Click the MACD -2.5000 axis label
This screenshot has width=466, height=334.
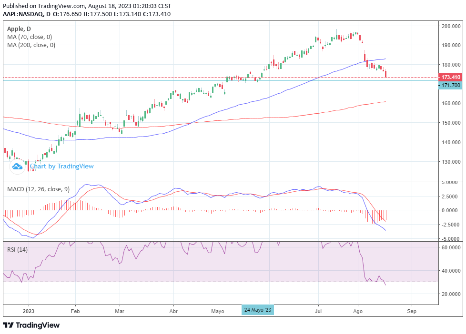coord(451,225)
